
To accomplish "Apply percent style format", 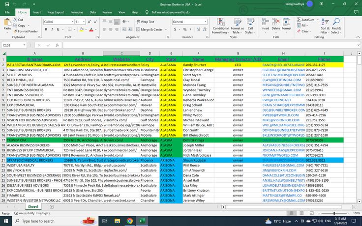I will click(x=185, y=29).
